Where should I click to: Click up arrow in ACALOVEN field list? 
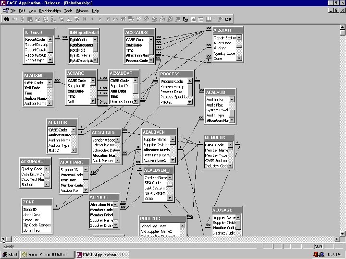(173, 140)
